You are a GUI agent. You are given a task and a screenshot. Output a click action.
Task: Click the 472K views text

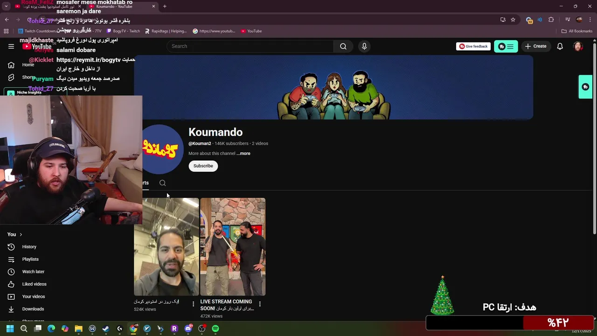[x=211, y=316]
